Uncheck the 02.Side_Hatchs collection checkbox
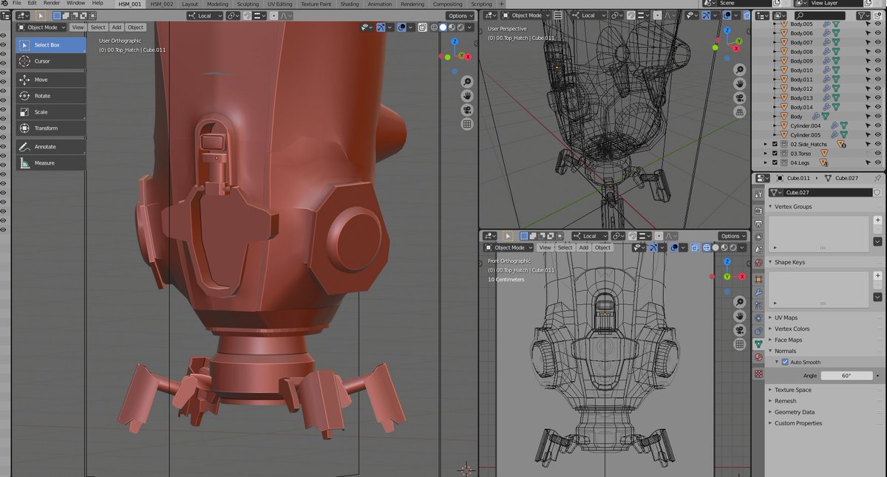This screenshot has width=887, height=477. [x=775, y=144]
